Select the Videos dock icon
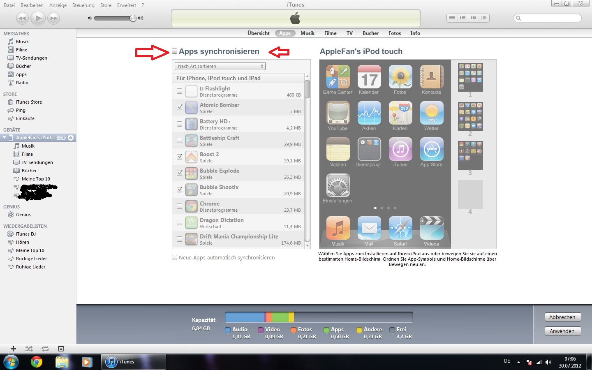The width and height of the screenshot is (592, 370). click(x=431, y=228)
